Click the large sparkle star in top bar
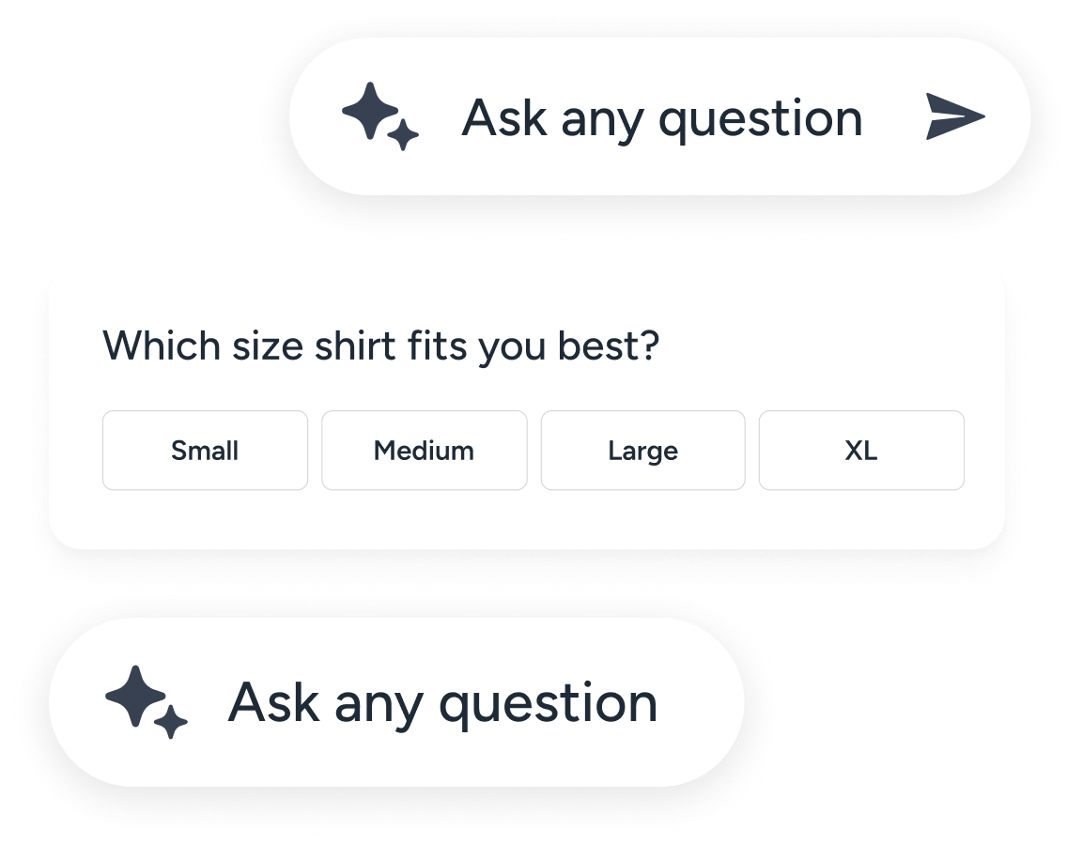This screenshot has height=844, width=1067. click(x=369, y=111)
